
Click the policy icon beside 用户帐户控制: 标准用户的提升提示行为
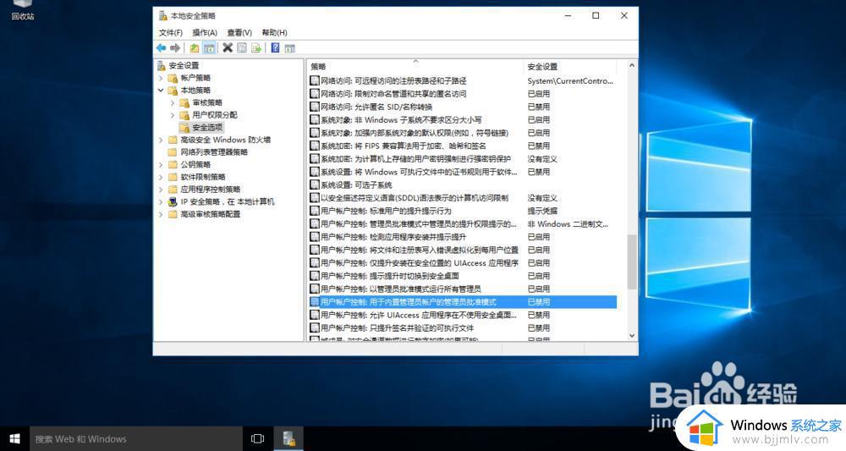[315, 211]
